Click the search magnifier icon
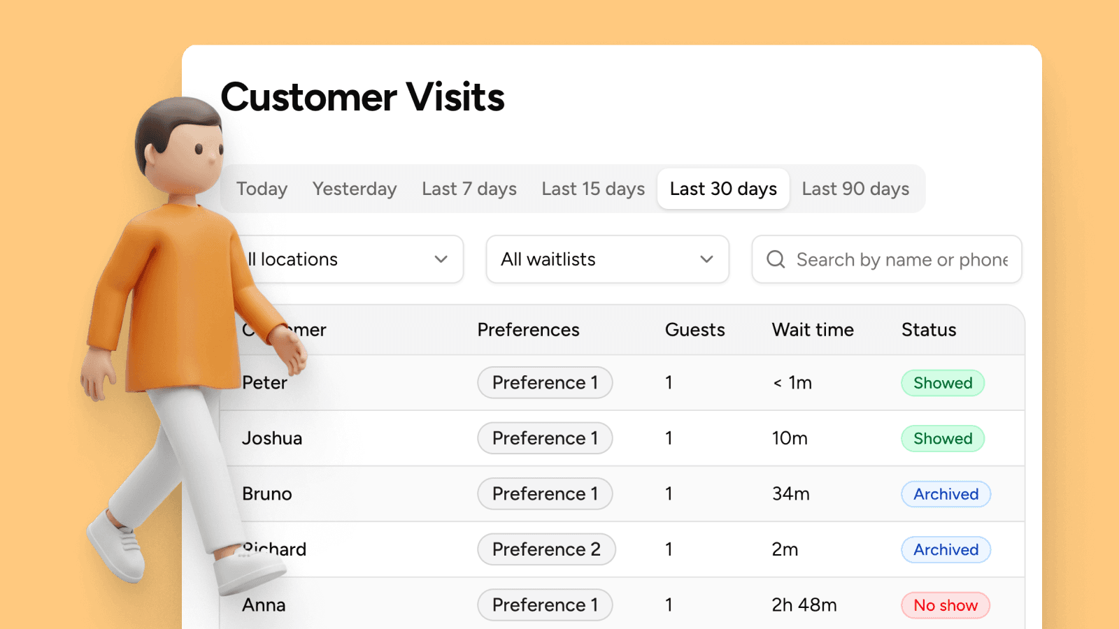The width and height of the screenshot is (1119, 629). pyautogui.click(x=775, y=259)
